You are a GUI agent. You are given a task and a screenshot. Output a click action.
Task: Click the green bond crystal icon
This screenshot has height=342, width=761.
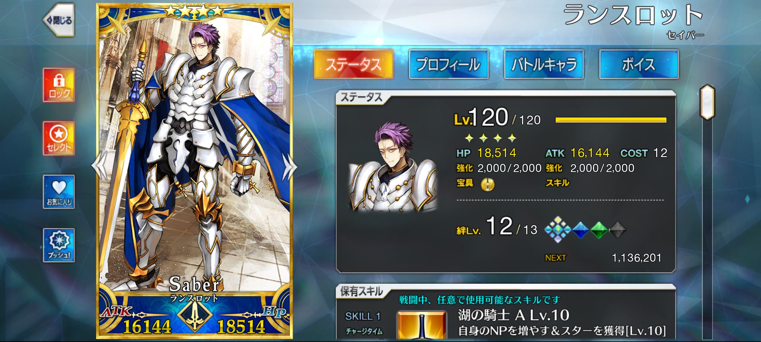599,230
